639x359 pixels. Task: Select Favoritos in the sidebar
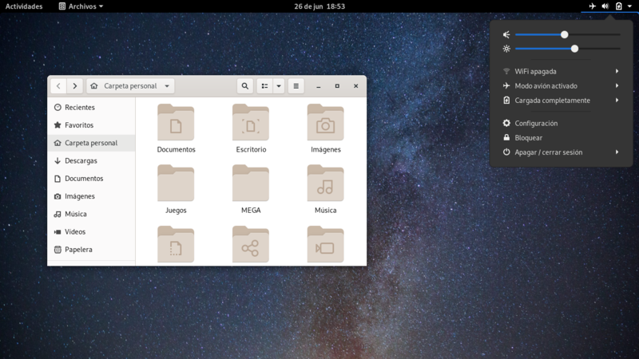[x=91, y=125]
